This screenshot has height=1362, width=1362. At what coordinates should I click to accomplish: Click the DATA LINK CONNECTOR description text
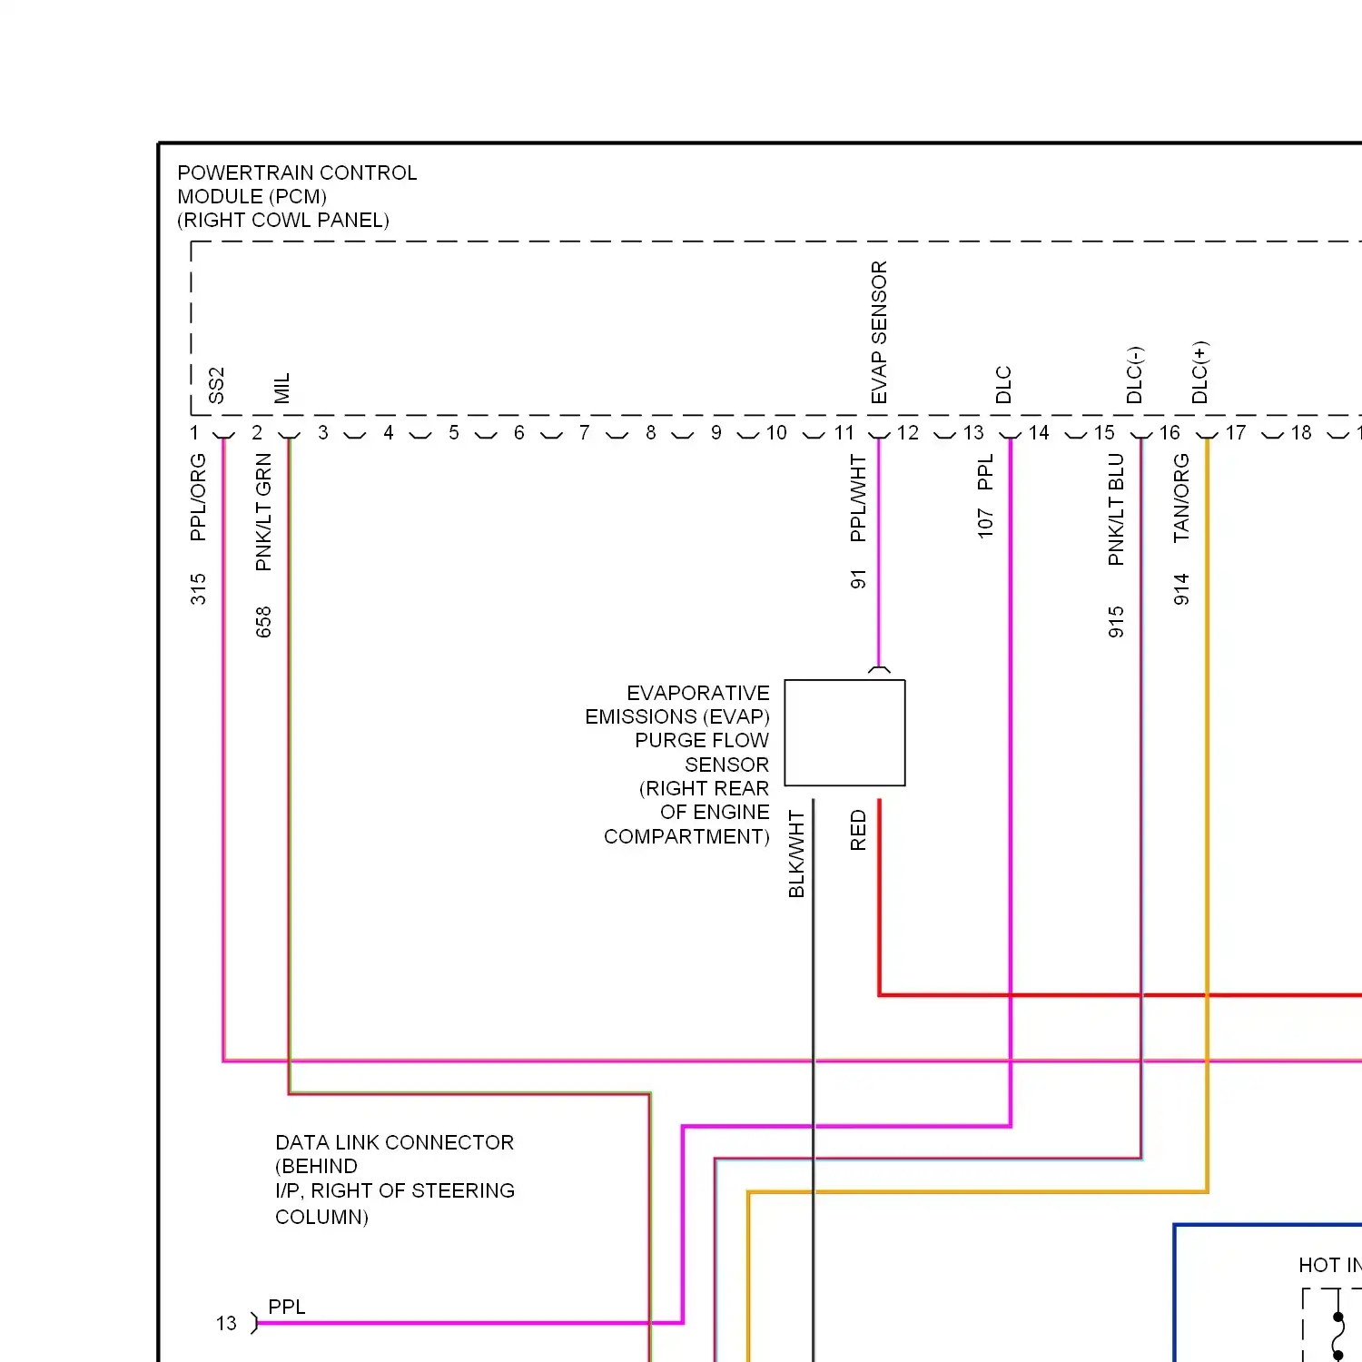pyautogui.click(x=395, y=1179)
